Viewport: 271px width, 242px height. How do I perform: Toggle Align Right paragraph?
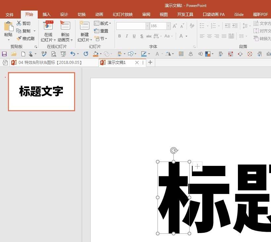216,36
